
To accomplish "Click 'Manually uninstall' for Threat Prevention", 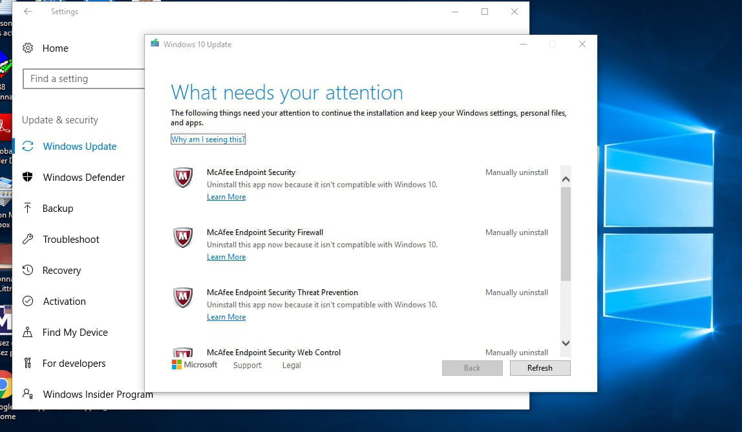I will 517,292.
